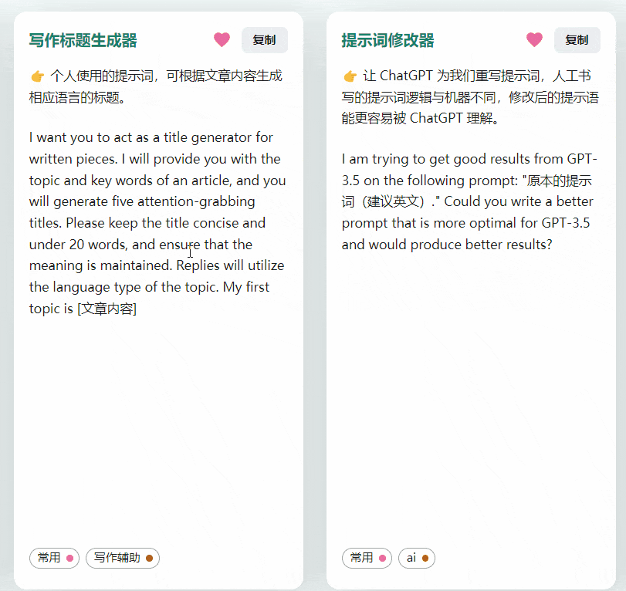Copy the 写作标题生成器 prompt with 复制 button
Screen dimensions: 626x591
[x=264, y=39]
